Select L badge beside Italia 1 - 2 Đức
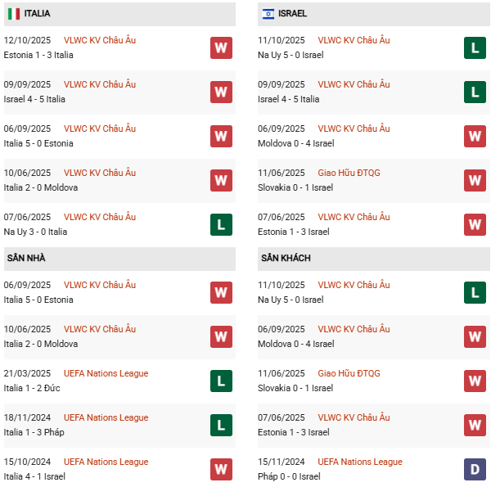The height and width of the screenshot is (487, 491). [x=221, y=381]
